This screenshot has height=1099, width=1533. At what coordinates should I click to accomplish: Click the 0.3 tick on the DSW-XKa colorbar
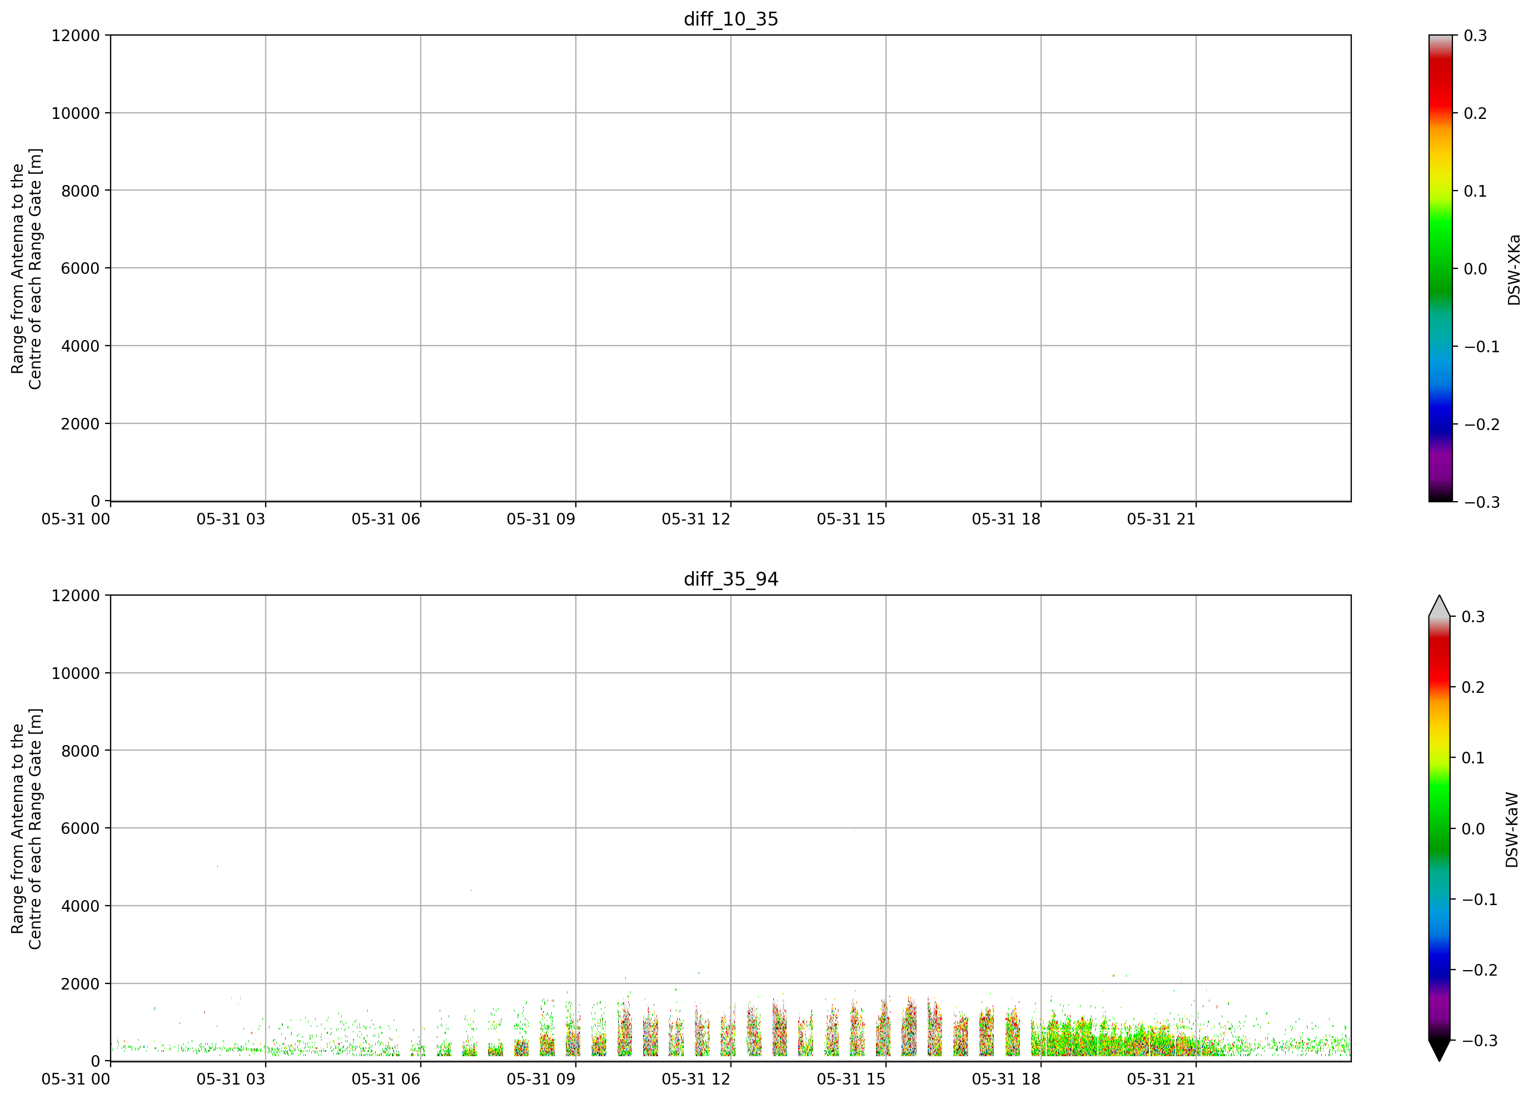pos(1476,36)
